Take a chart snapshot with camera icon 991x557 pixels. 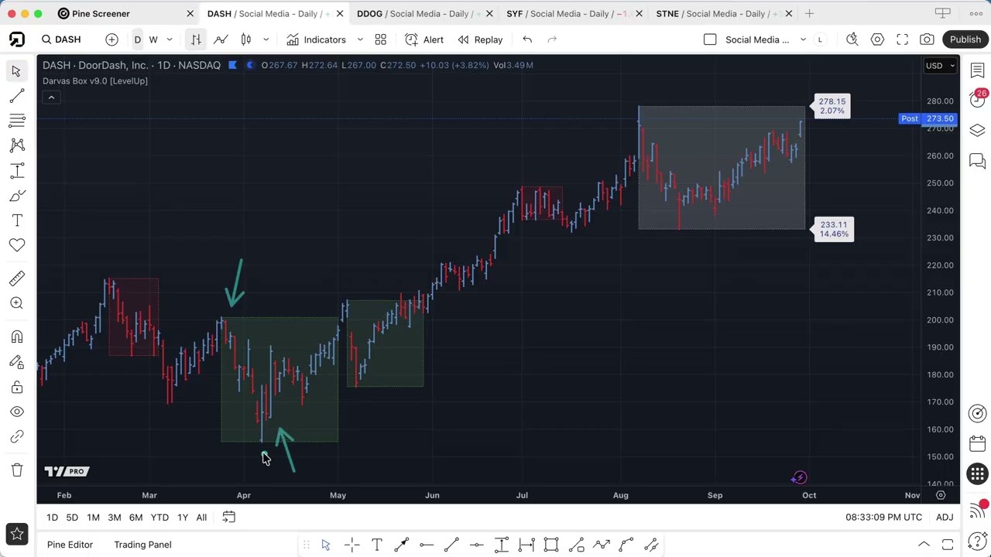[x=927, y=39]
